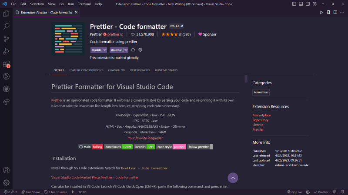Click Go Live in status bar
The image size is (348, 195).
294,192
